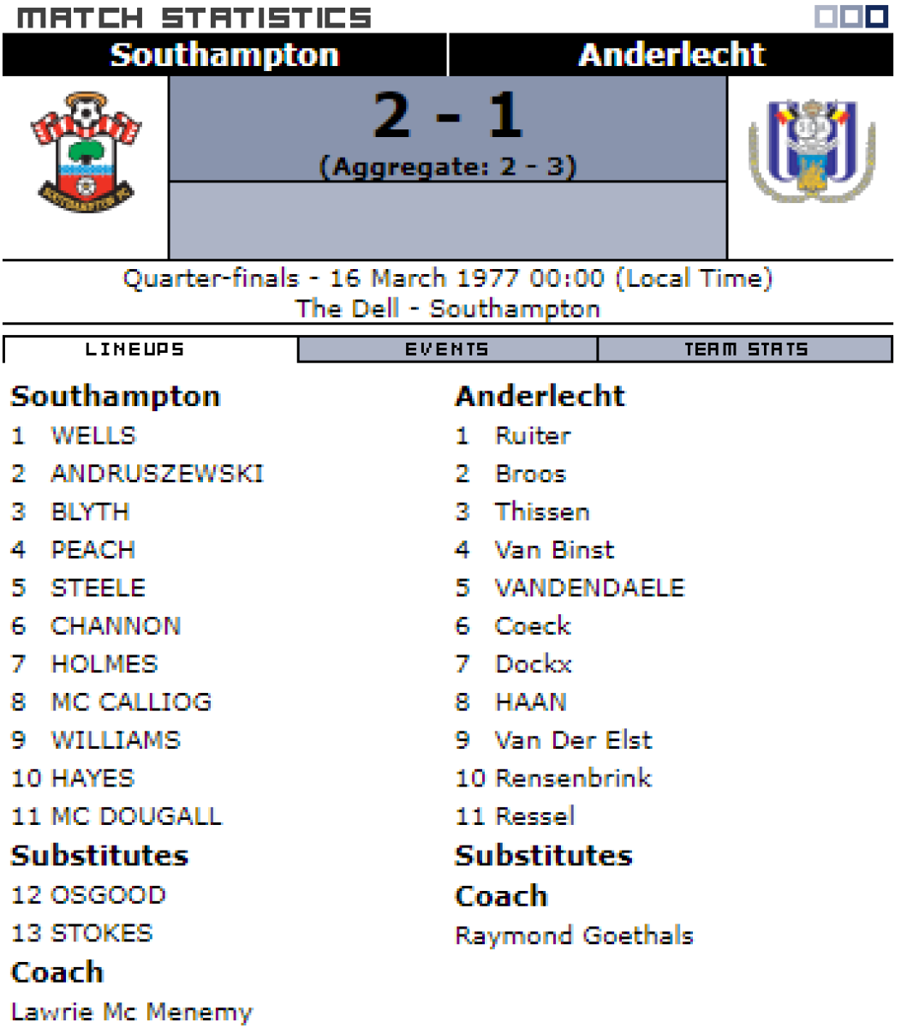Click the leftmost square icon in header
This screenshot has height=1028, width=901.
tap(824, 16)
